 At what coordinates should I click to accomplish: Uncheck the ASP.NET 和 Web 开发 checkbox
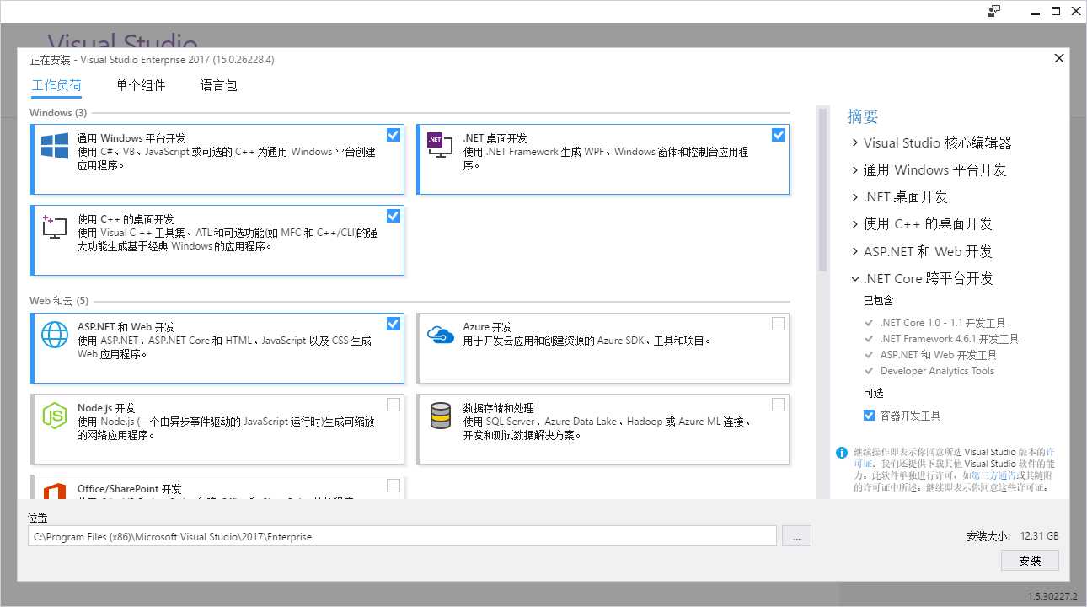tap(394, 324)
